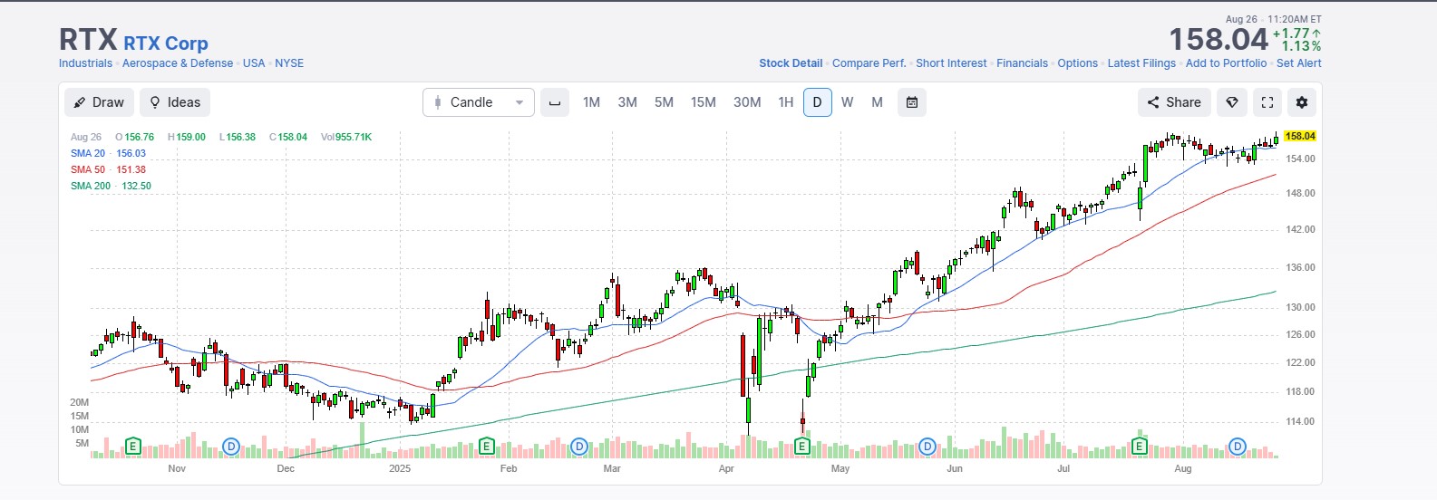
Task: Click the 154.00 price axis label
Action: point(1300,159)
